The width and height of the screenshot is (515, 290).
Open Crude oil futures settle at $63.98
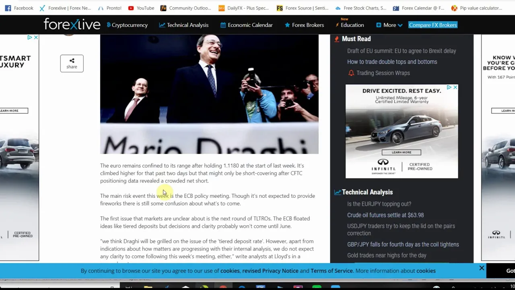point(385,215)
